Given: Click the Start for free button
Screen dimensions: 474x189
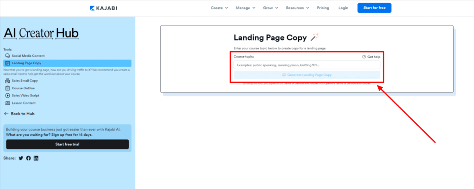Looking at the screenshot, I should click(374, 8).
